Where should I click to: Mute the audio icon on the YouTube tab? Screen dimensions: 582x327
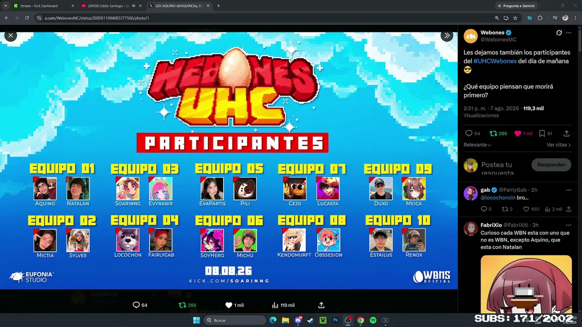click(x=134, y=6)
